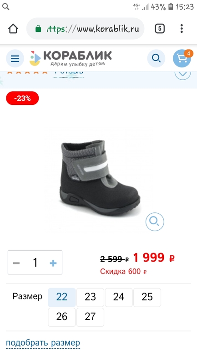Pick size 27
Viewport: 197px width, 351px height.
[x=90, y=317]
